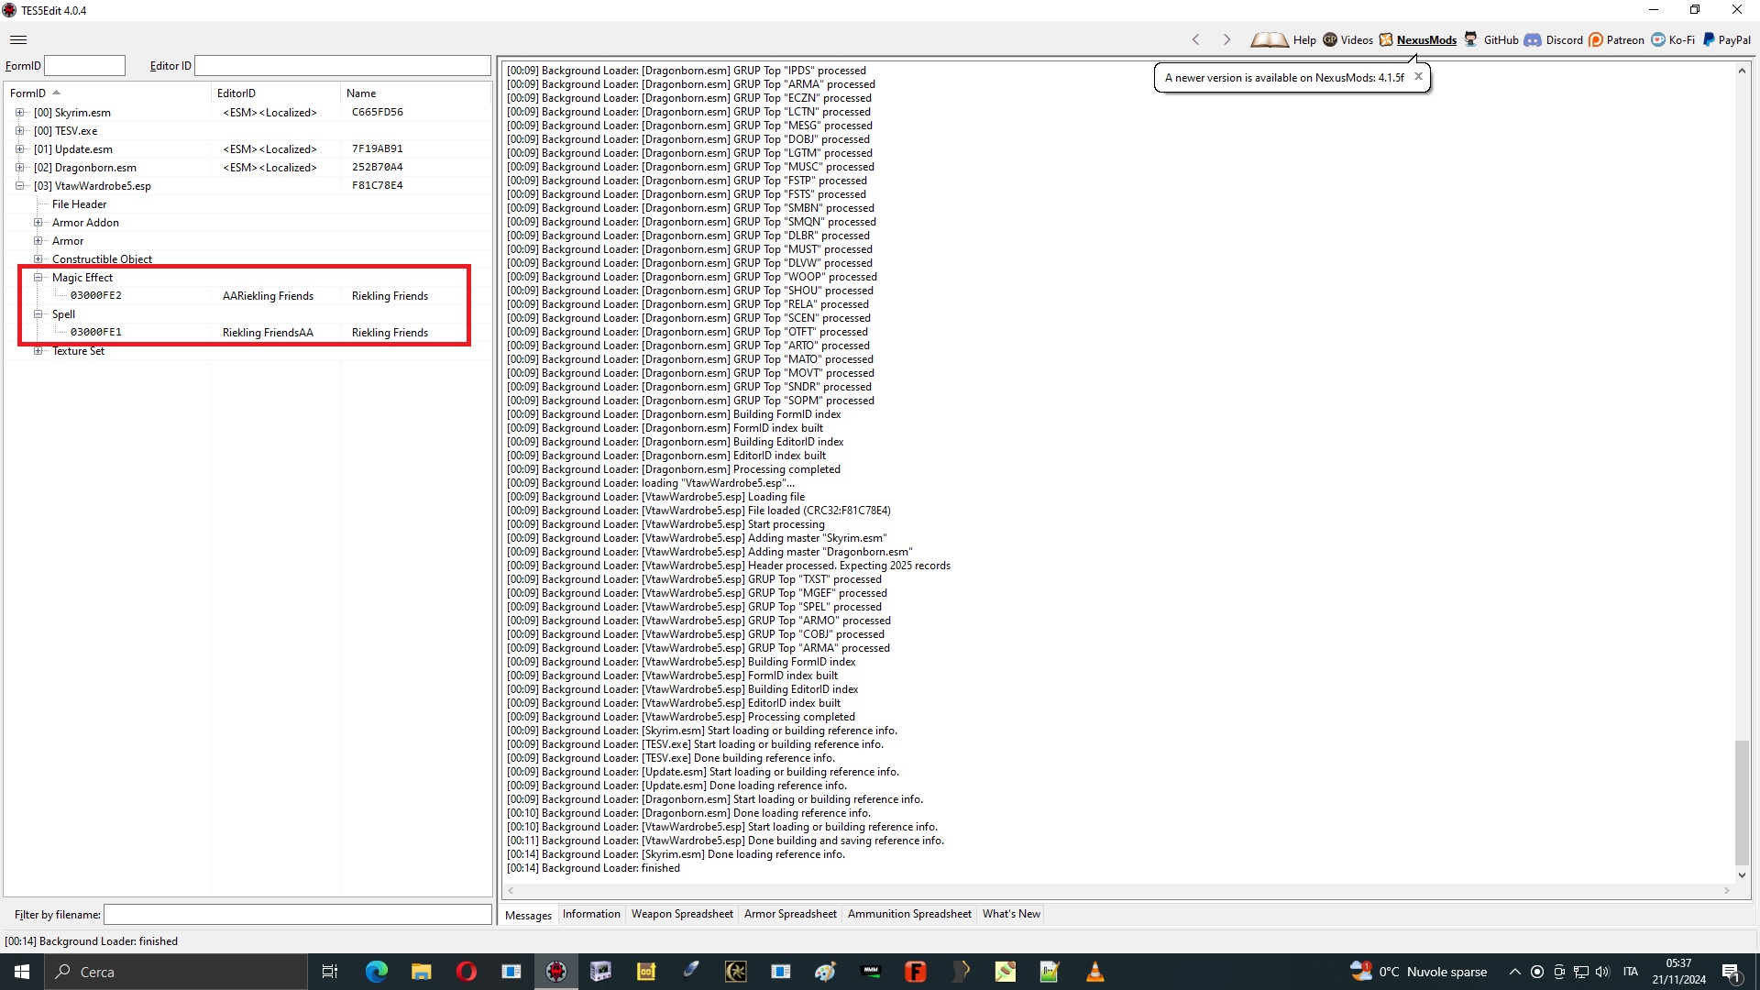The height and width of the screenshot is (990, 1760).
Task: Expand the Skyrim.esm tree node
Action: [x=19, y=113]
